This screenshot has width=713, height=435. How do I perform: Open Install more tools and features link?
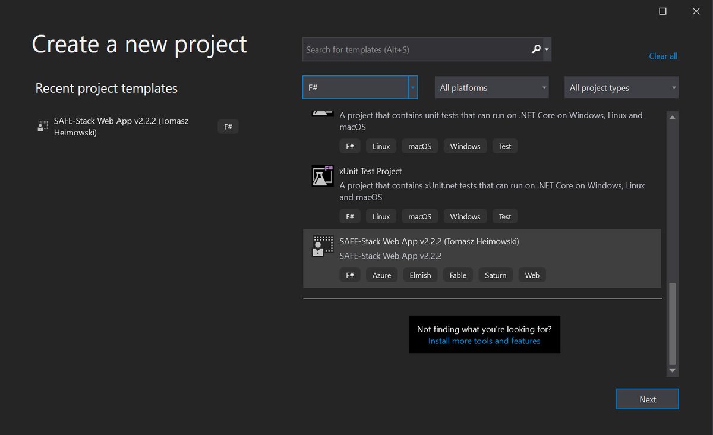click(x=484, y=341)
